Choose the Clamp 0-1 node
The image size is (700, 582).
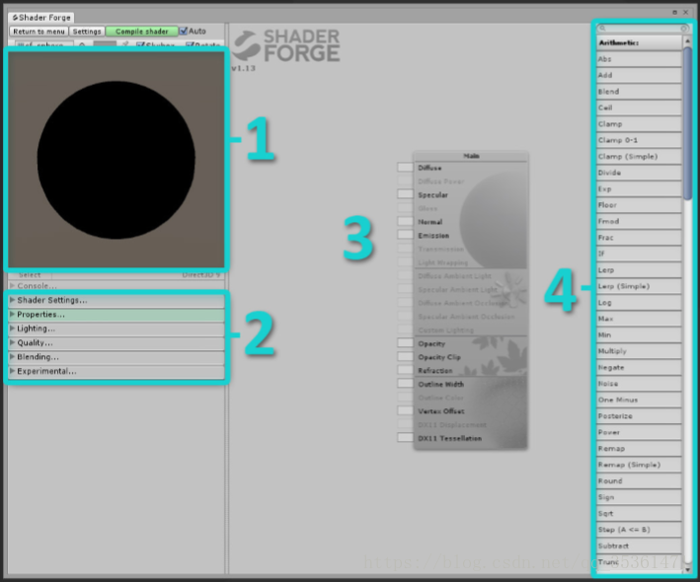[640, 140]
